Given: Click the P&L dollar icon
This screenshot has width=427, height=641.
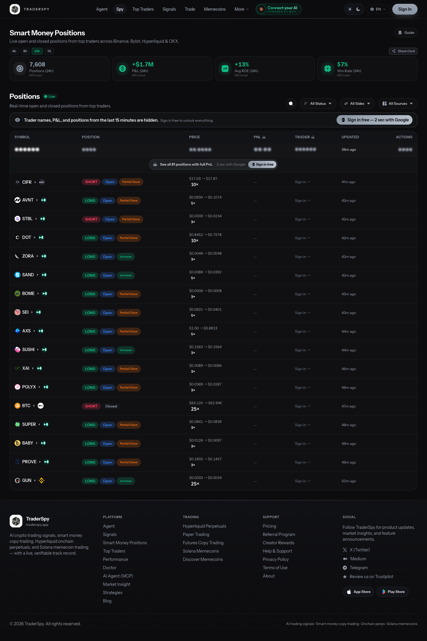Looking at the screenshot, I should (122, 69).
